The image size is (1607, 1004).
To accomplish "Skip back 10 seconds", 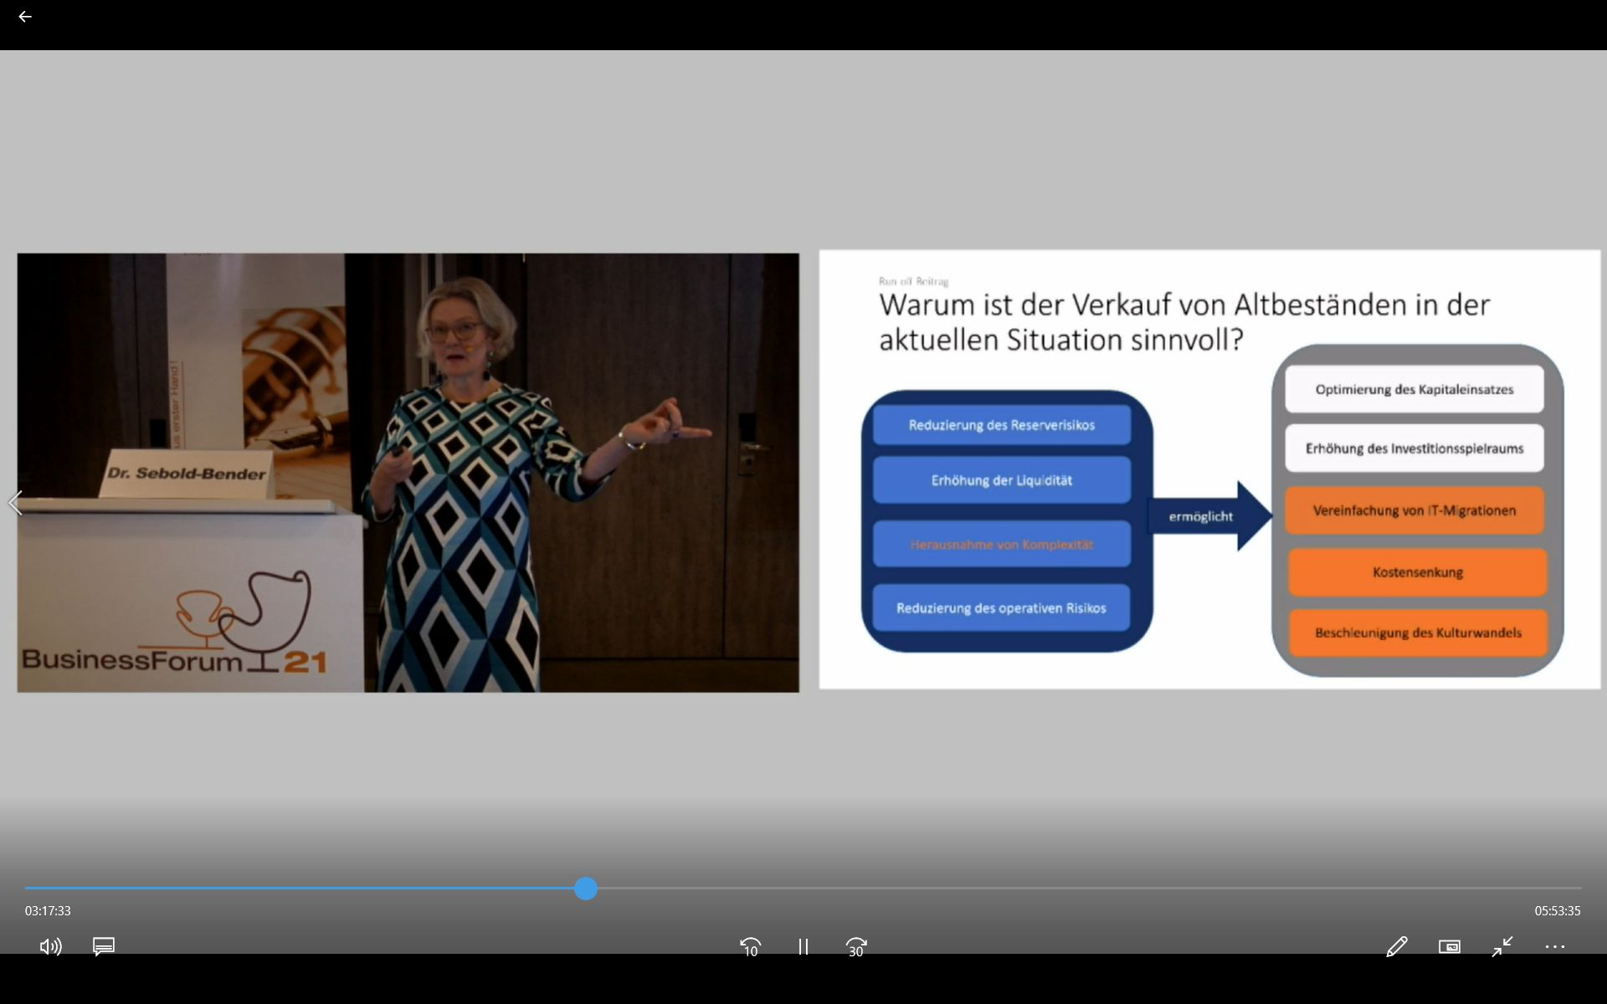I will tap(750, 946).
